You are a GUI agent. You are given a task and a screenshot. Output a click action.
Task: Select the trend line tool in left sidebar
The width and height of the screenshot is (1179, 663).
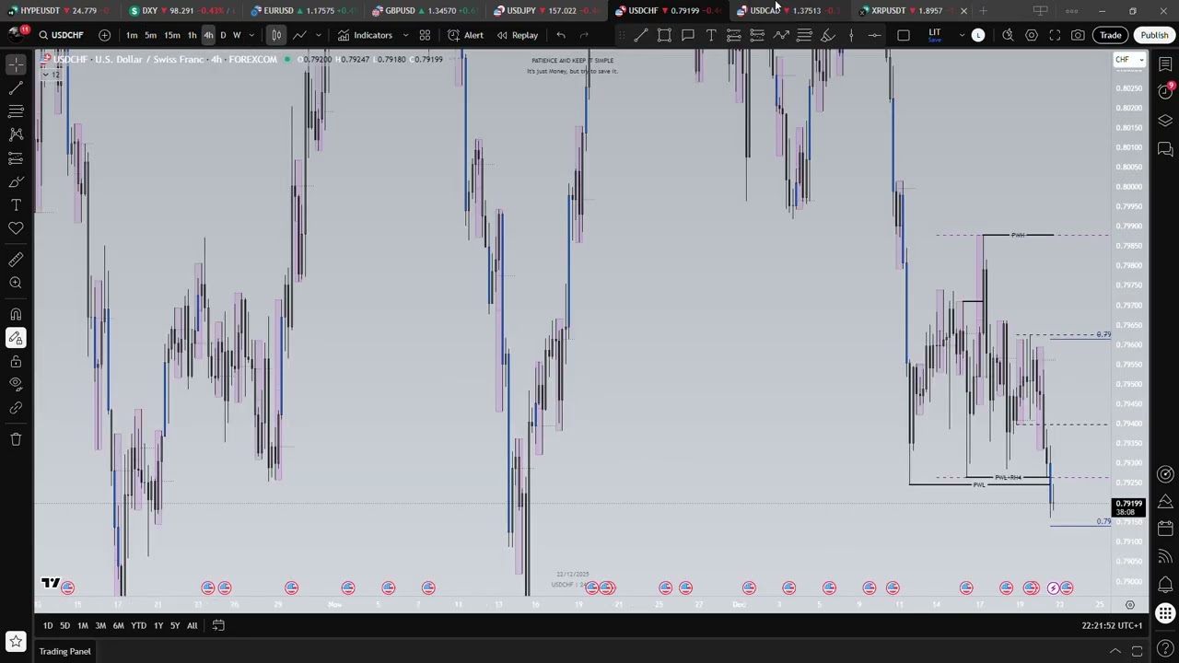(x=16, y=87)
